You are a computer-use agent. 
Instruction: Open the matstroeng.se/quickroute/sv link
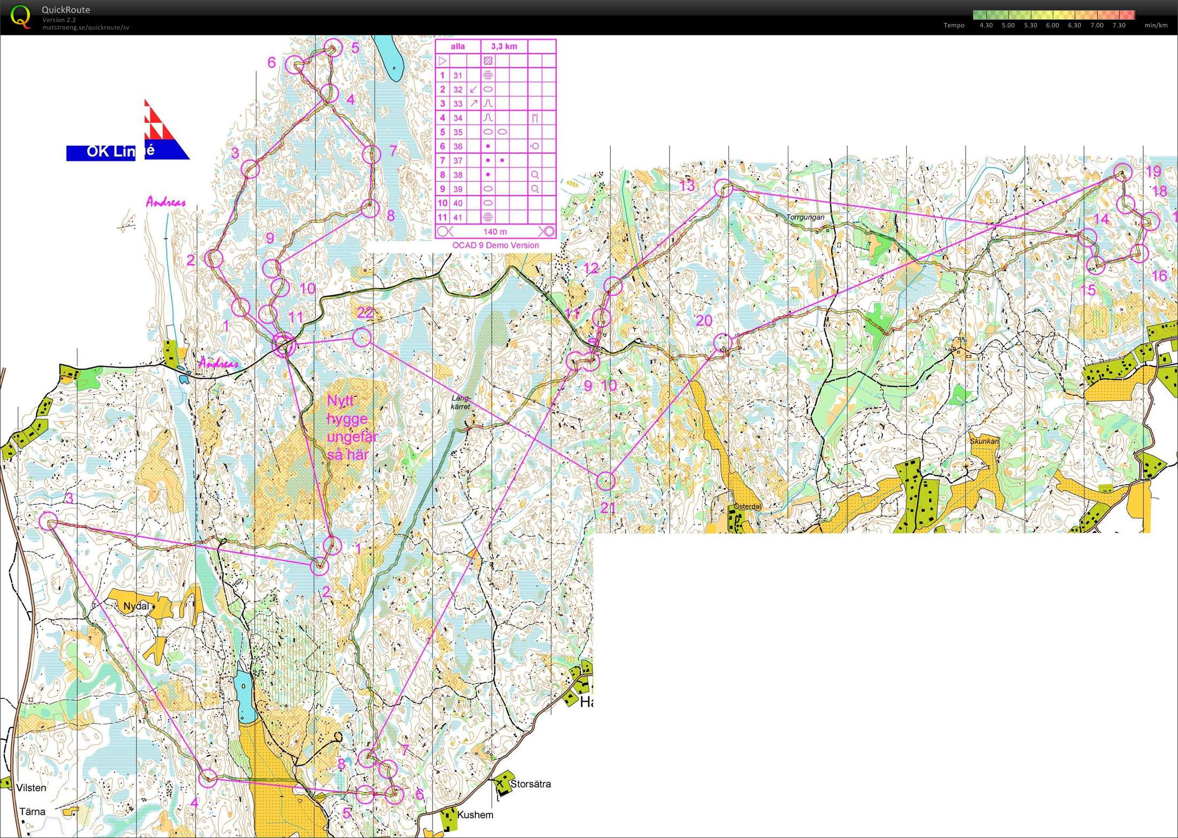[86, 27]
